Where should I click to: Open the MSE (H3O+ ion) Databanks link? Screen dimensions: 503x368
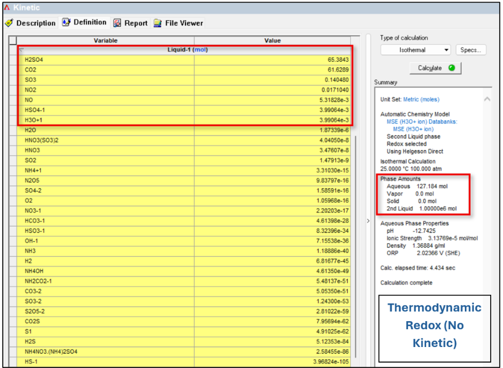(422, 122)
